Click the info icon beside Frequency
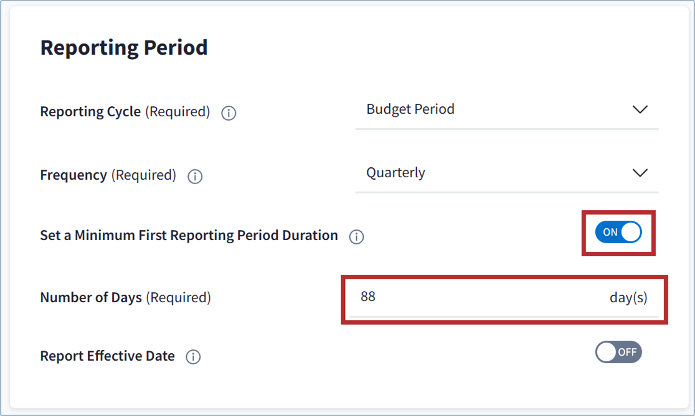 195,177
